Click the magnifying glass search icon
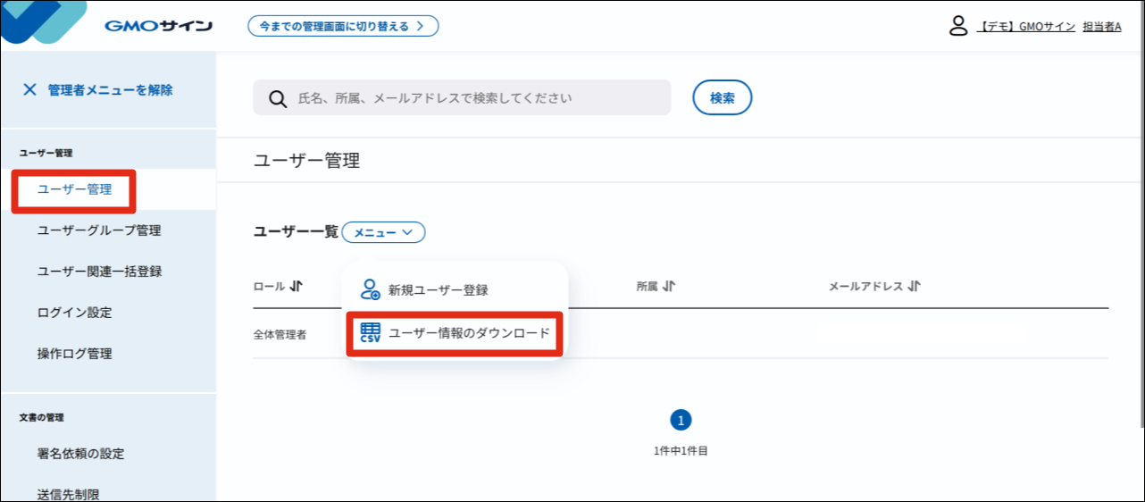 click(277, 98)
